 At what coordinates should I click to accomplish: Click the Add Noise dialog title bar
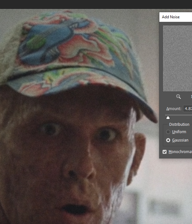coord(176,17)
